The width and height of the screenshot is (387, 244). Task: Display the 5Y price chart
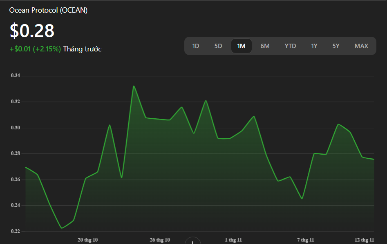(336, 46)
